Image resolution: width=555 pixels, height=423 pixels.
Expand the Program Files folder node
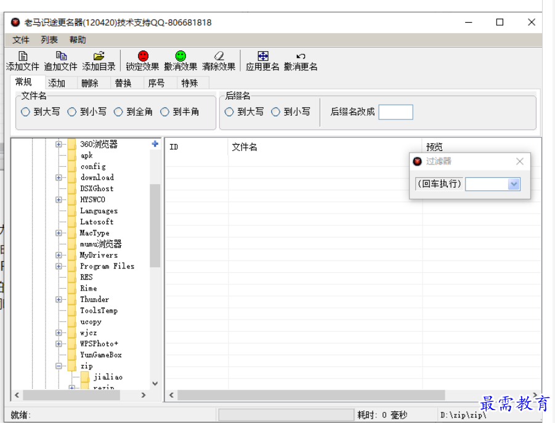[x=59, y=267]
